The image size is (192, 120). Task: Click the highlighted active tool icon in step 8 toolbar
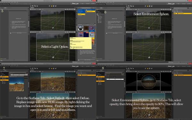pyautogui.click(x=148, y=68)
